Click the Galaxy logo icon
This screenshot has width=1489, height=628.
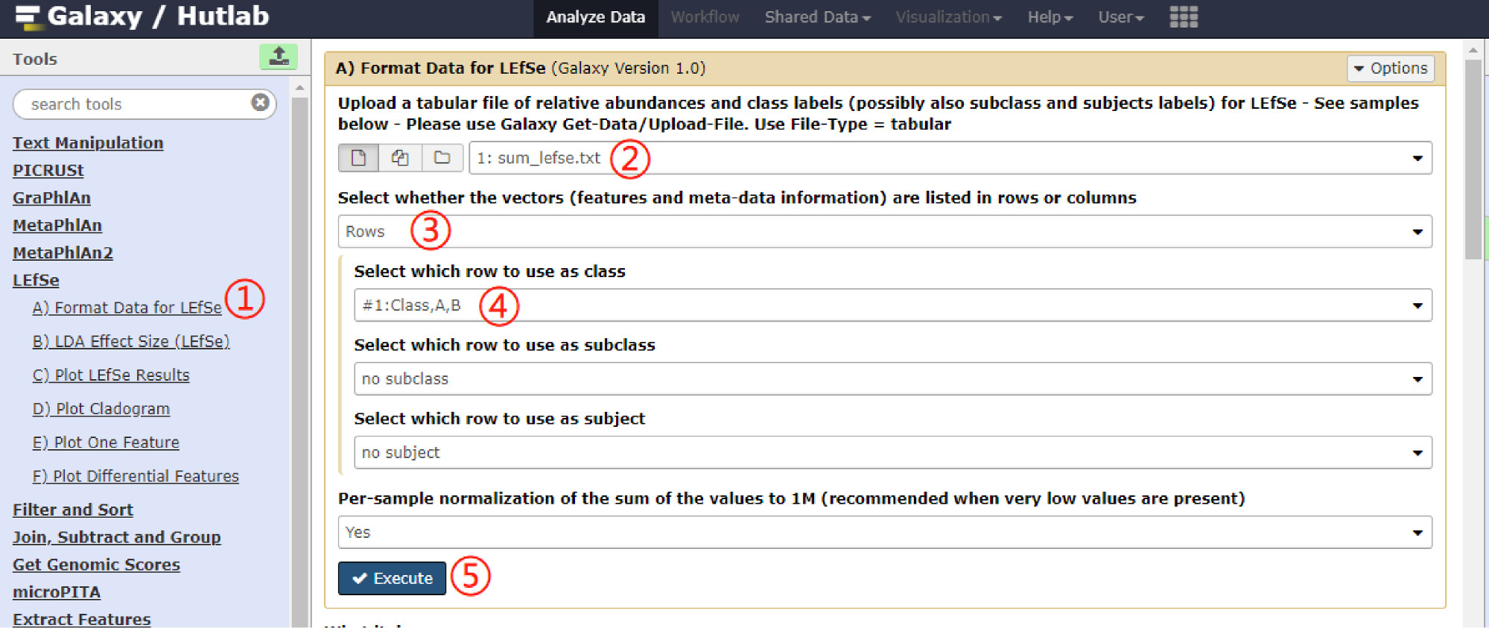[28, 17]
